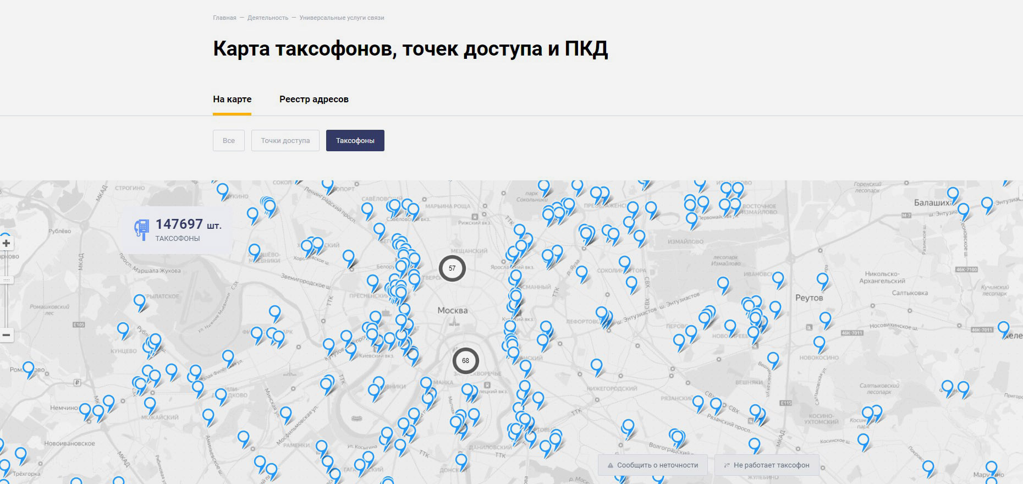Select payphone pin directly above Новокосино label

tap(820, 344)
